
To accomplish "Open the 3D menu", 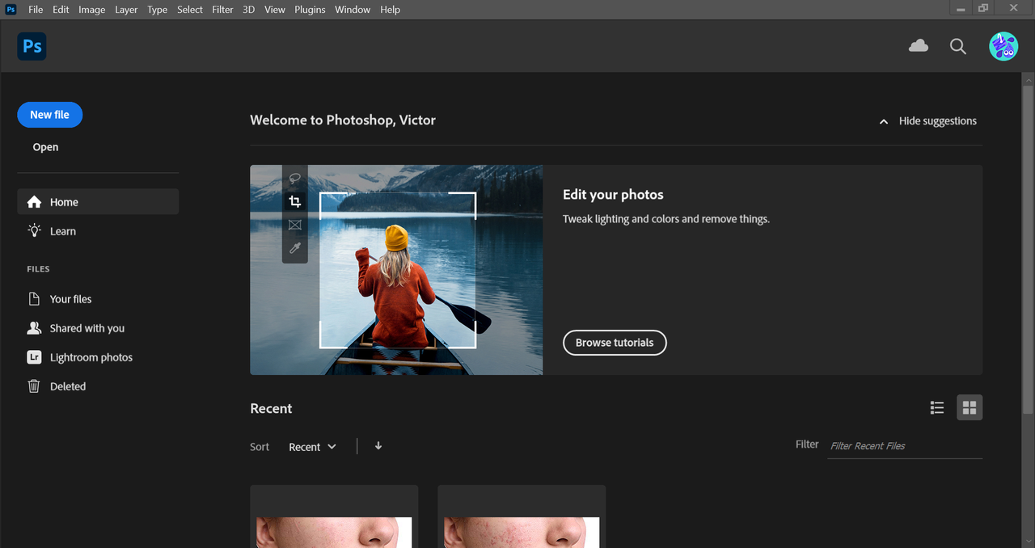I will click(249, 10).
